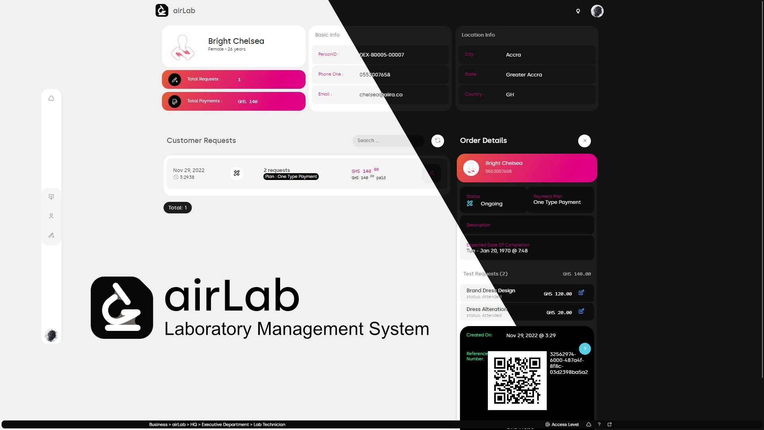Open the person icon in the sidebar

[x=51, y=216]
